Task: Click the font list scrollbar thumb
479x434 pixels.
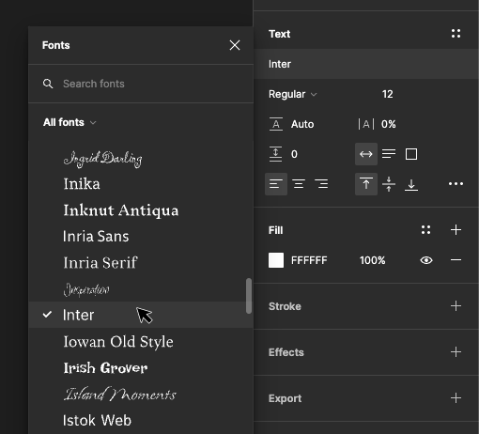Action: tap(249, 296)
